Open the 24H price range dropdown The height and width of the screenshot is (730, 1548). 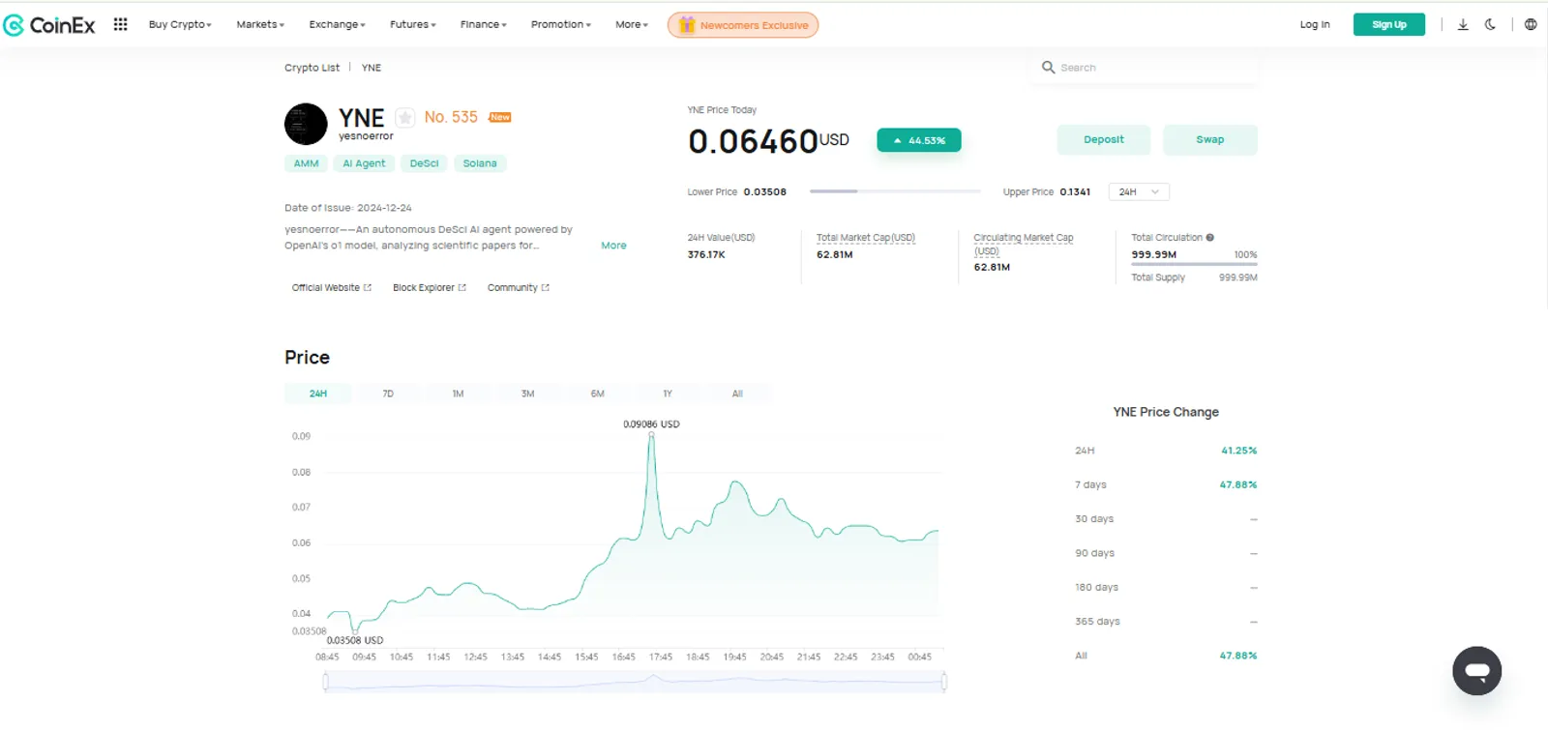1139,191
